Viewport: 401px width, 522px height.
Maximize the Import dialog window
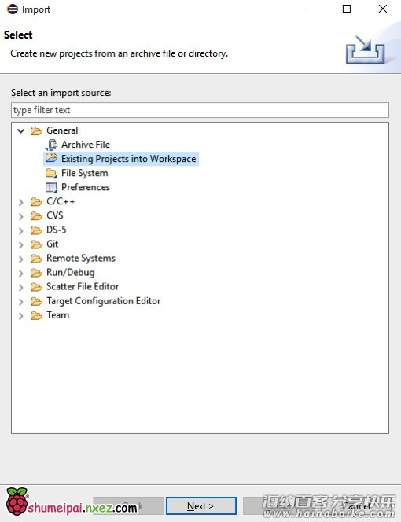[347, 9]
